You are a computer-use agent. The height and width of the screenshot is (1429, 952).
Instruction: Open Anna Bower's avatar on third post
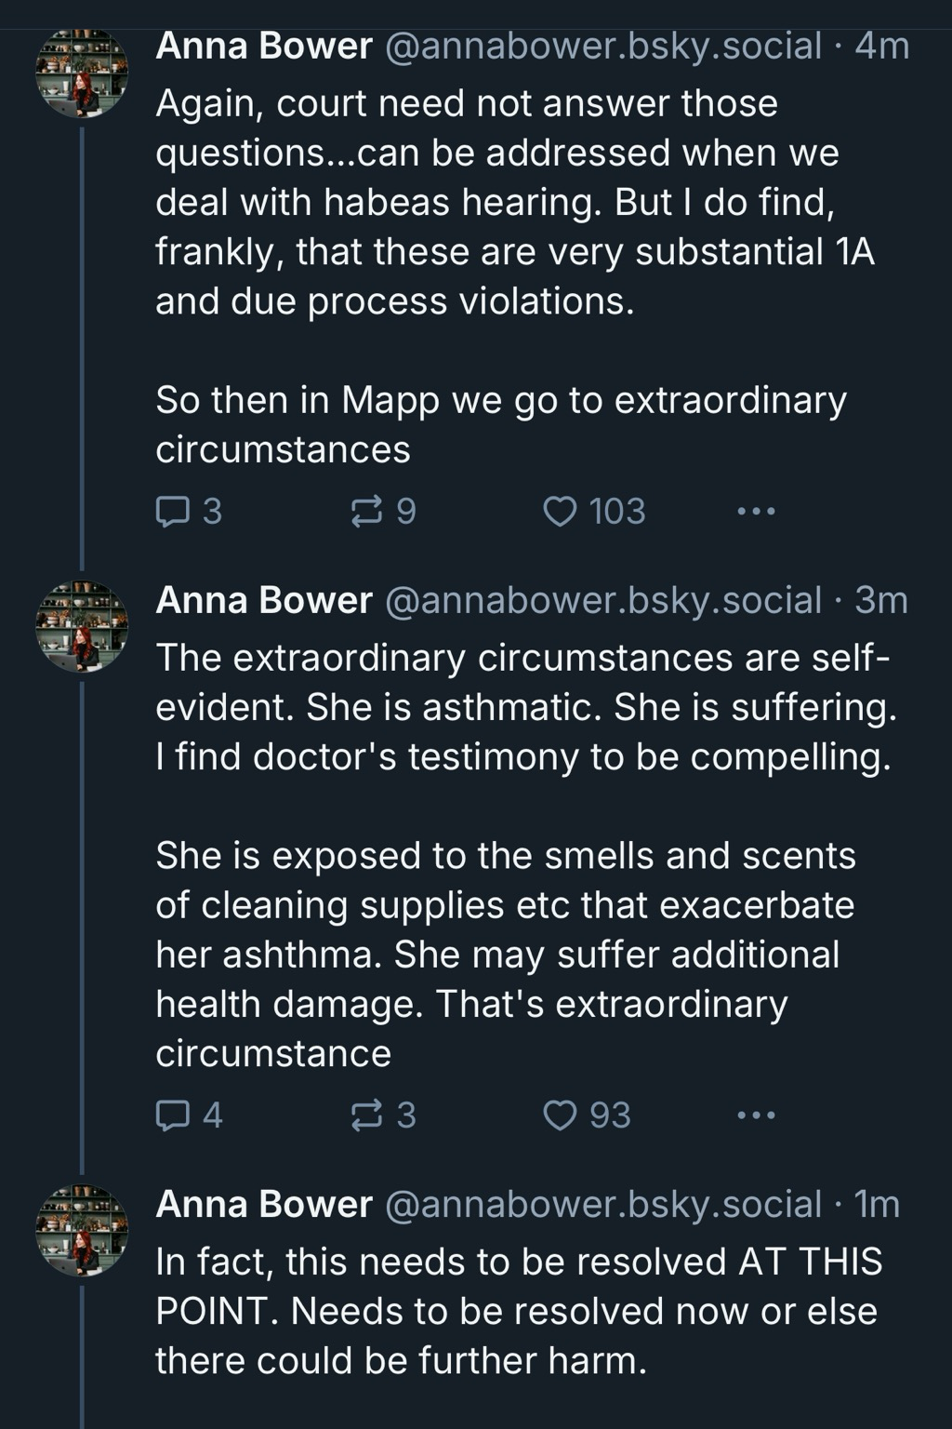click(82, 1230)
